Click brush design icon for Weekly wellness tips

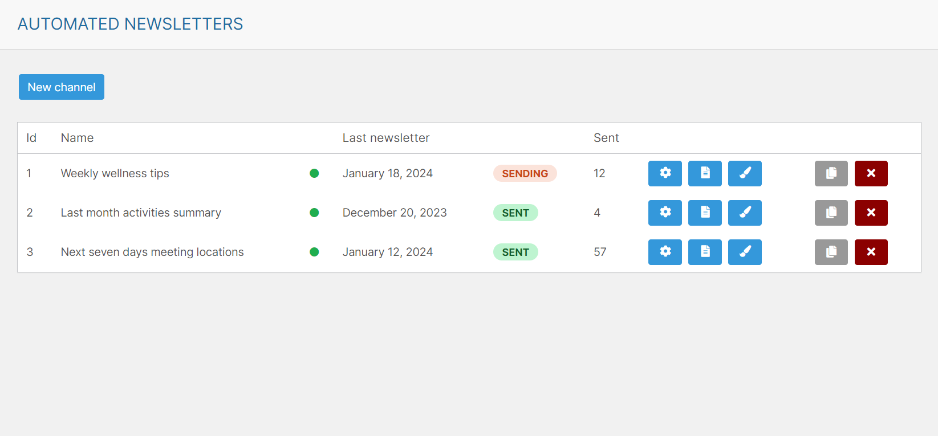(x=745, y=173)
